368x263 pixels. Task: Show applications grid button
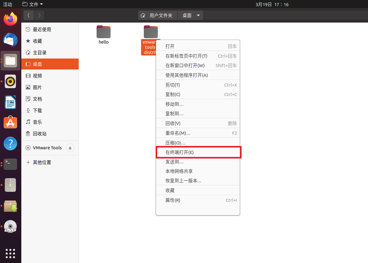pyautogui.click(x=10, y=253)
